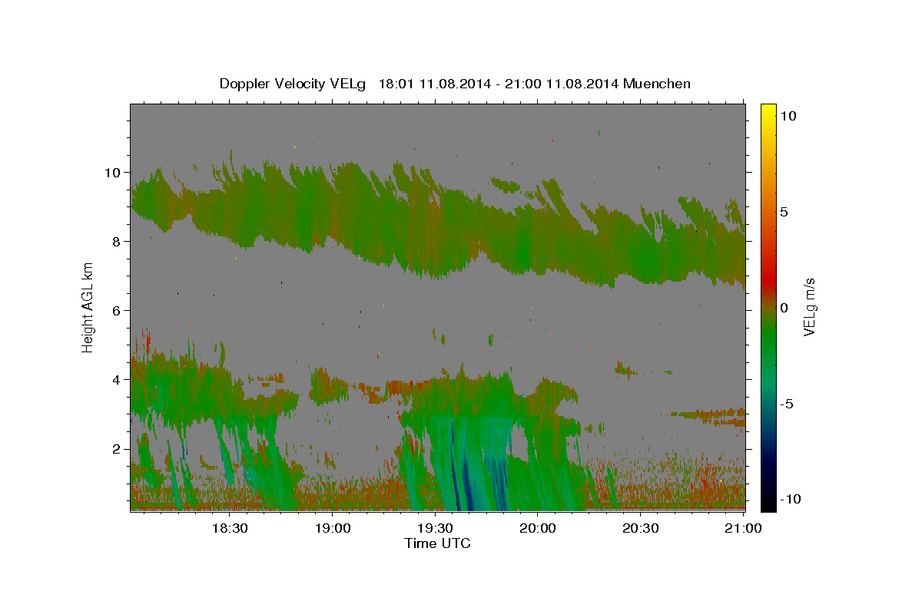Click the yellow top of the colorbar
Image resolution: width=922 pixels, height=614 pixels.
(768, 111)
